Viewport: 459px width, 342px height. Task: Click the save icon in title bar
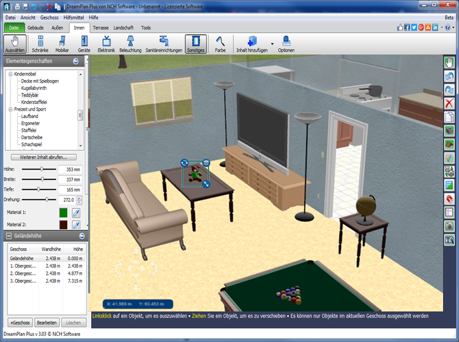26,7
